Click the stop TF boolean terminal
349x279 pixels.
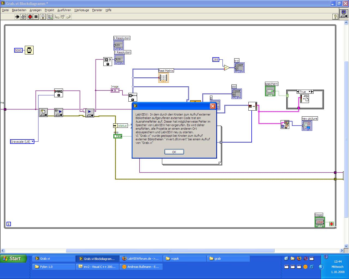coord(118,136)
